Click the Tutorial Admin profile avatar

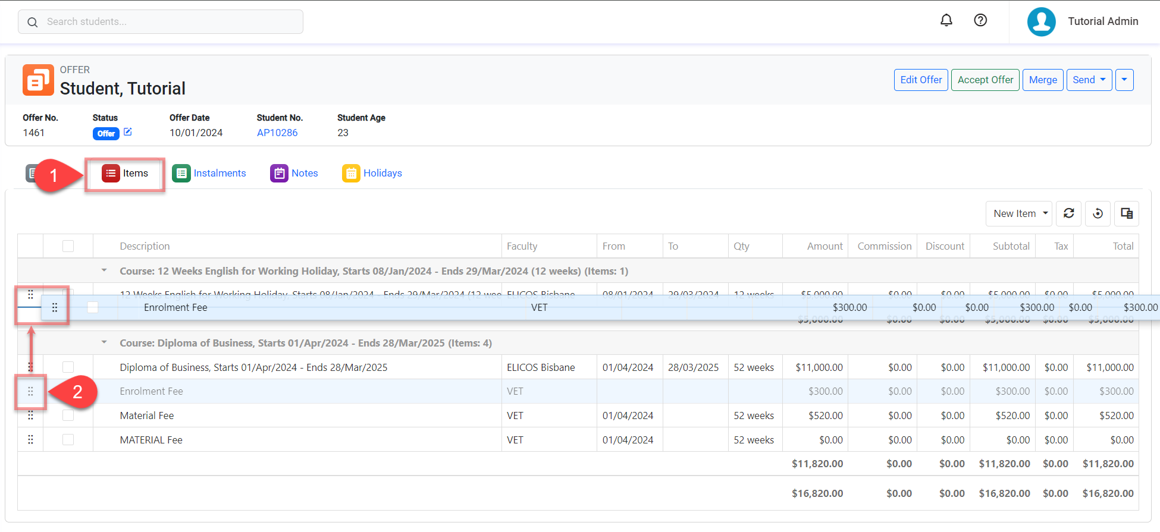point(1041,21)
